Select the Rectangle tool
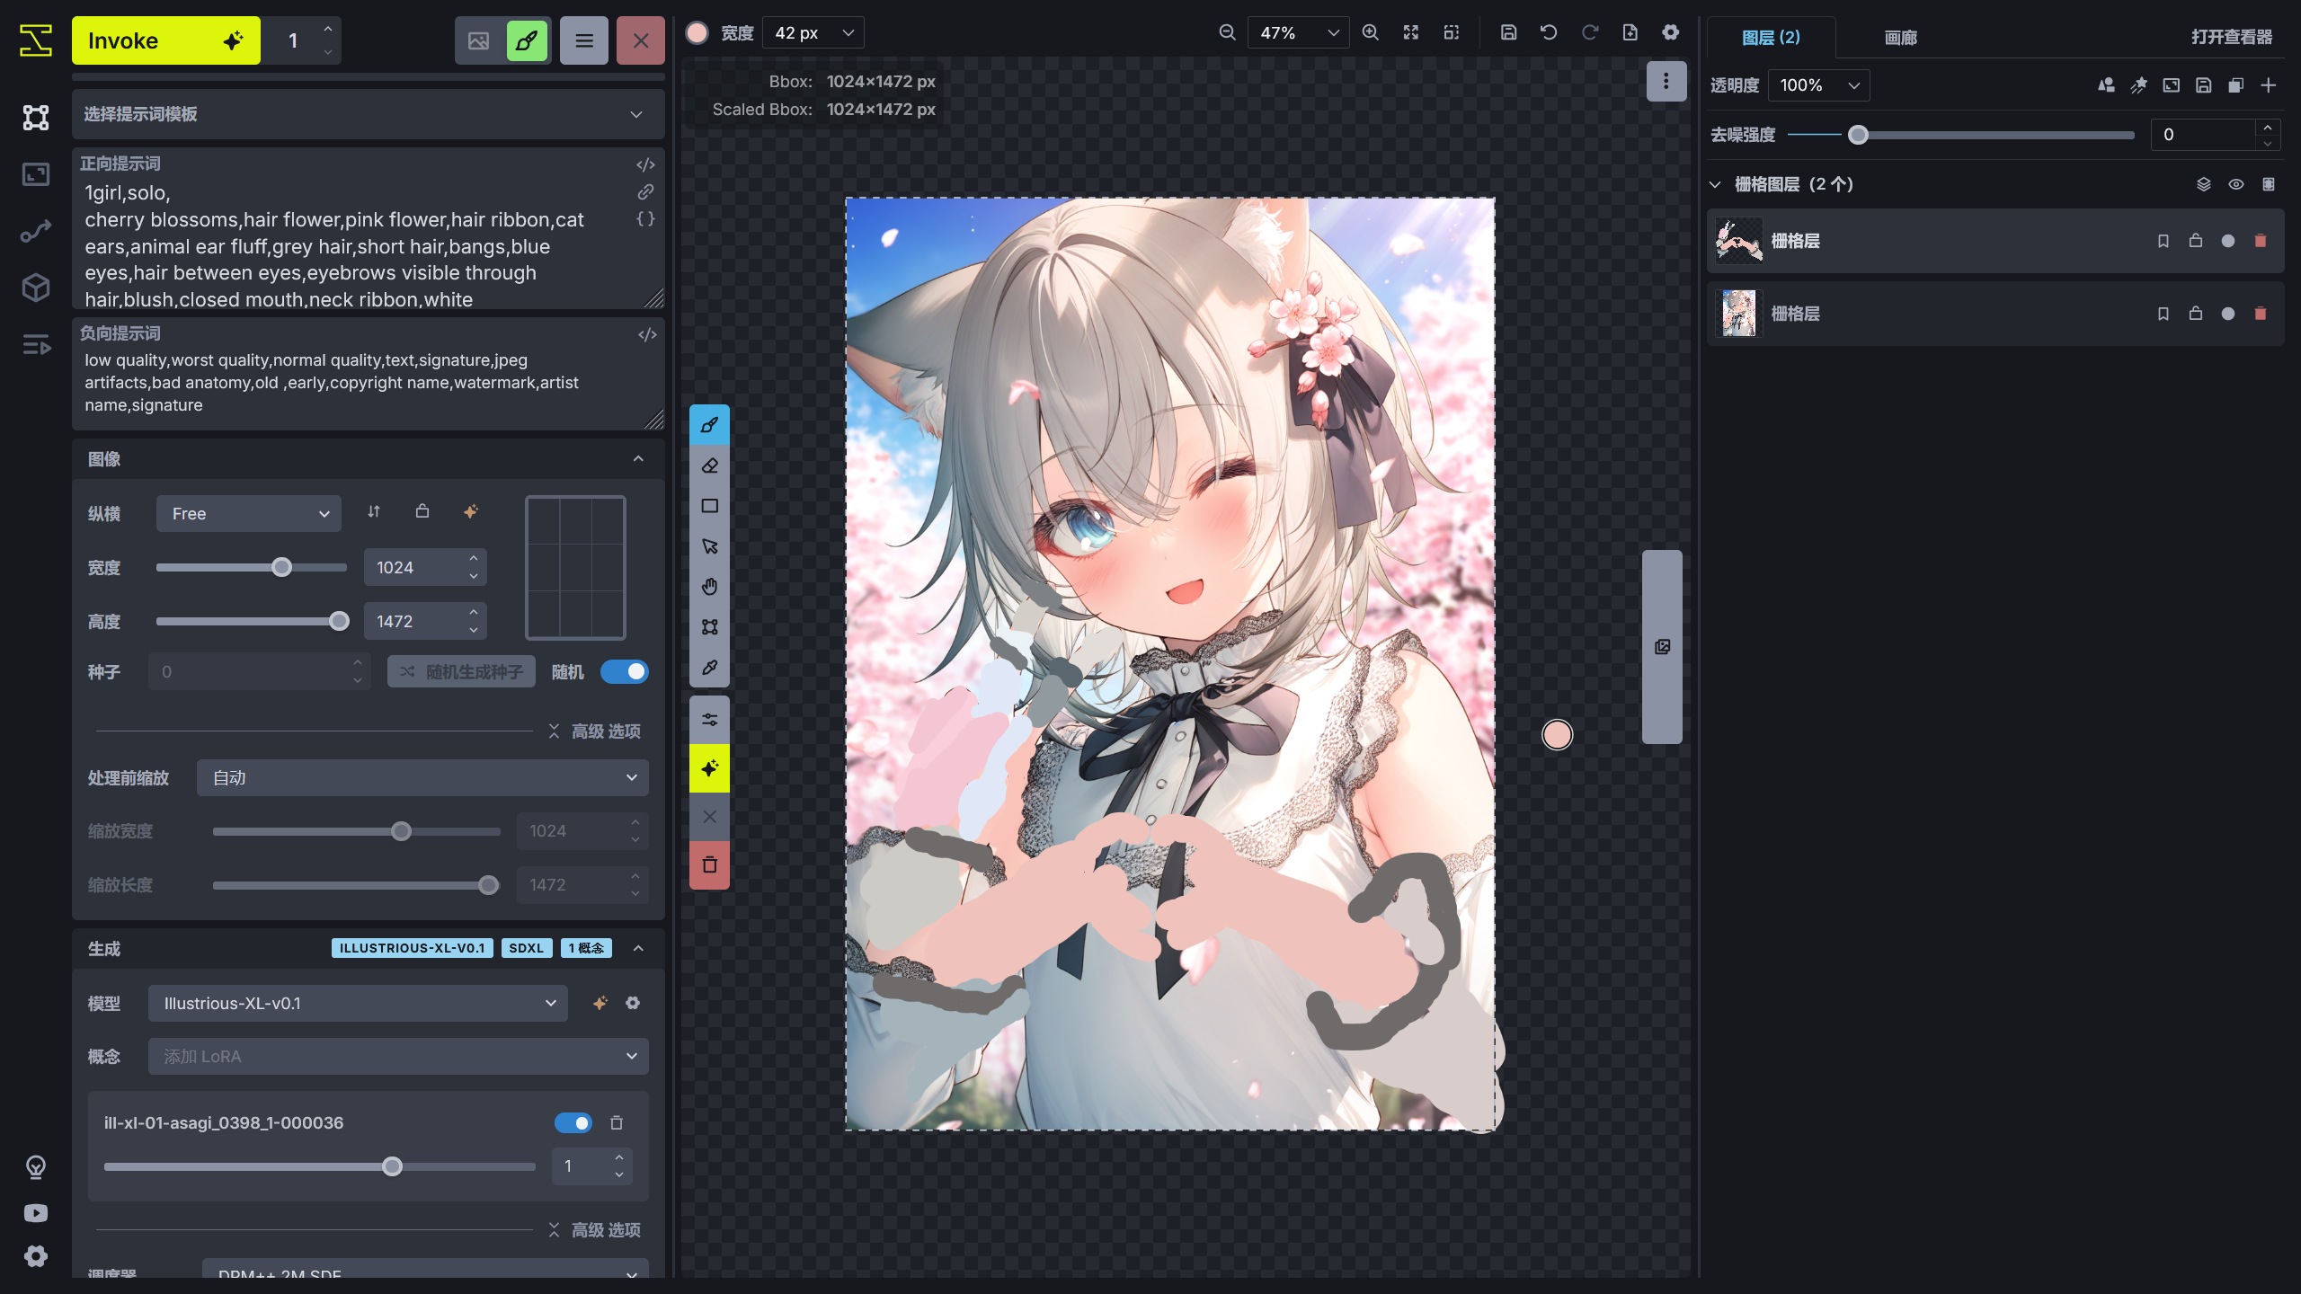The width and height of the screenshot is (2301, 1294). pos(709,506)
